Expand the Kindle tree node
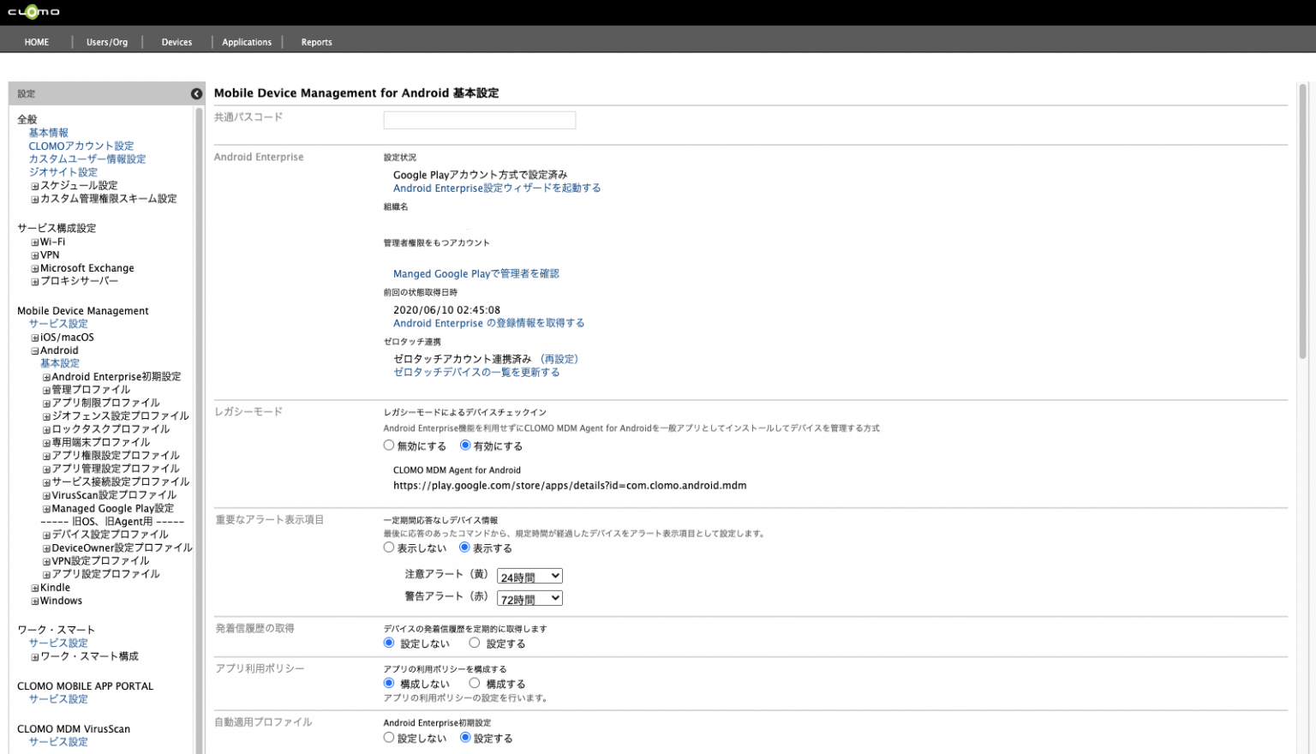The image size is (1316, 754). (35, 589)
